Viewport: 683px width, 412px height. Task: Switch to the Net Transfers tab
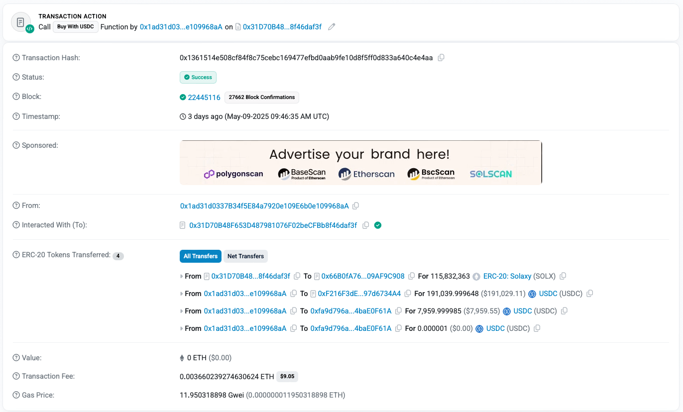[245, 256]
